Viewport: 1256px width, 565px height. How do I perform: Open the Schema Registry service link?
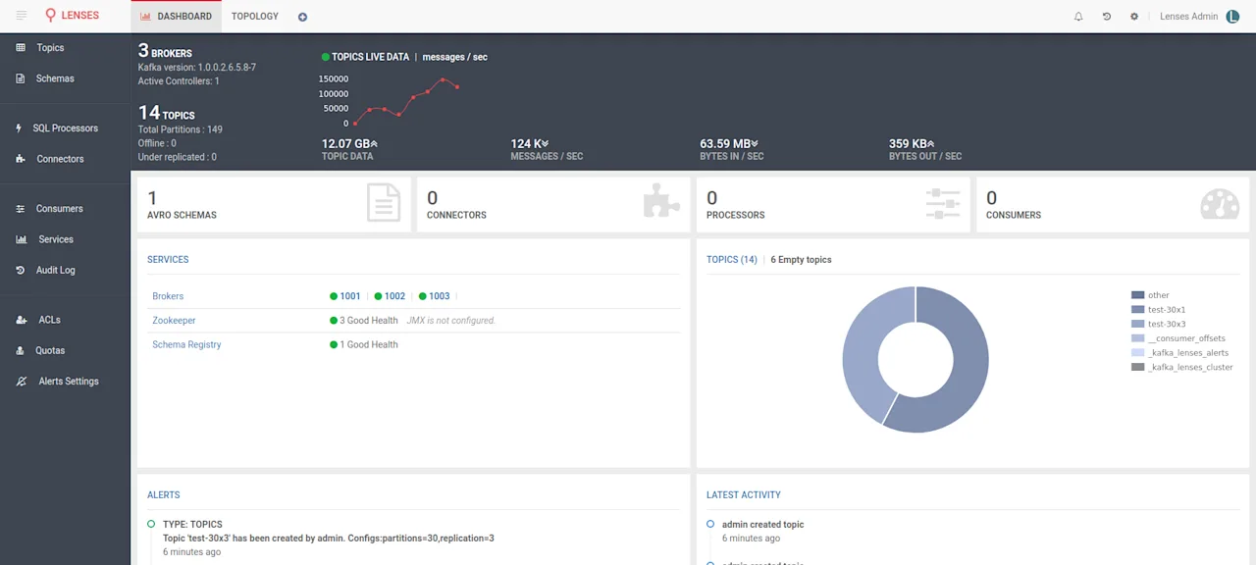click(186, 344)
